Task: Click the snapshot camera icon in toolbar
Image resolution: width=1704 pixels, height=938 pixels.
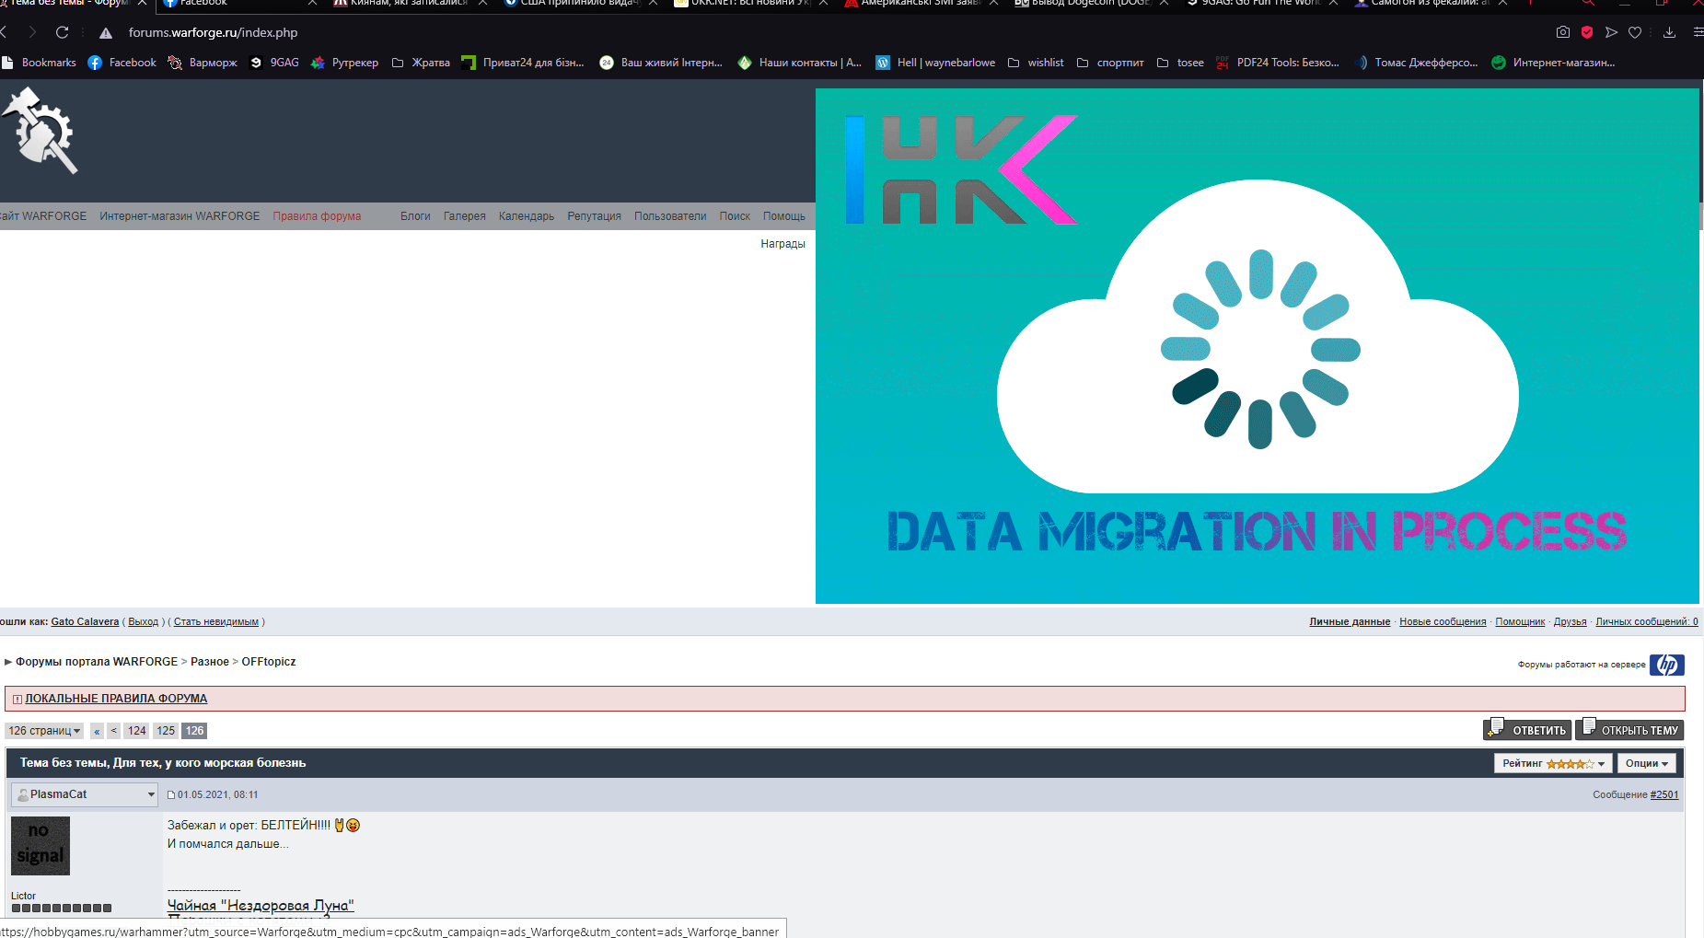Action: tap(1563, 32)
